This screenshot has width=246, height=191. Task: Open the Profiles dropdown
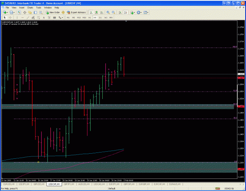(12, 12)
